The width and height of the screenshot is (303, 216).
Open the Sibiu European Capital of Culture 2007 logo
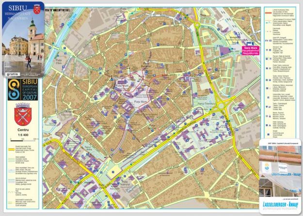point(22,90)
